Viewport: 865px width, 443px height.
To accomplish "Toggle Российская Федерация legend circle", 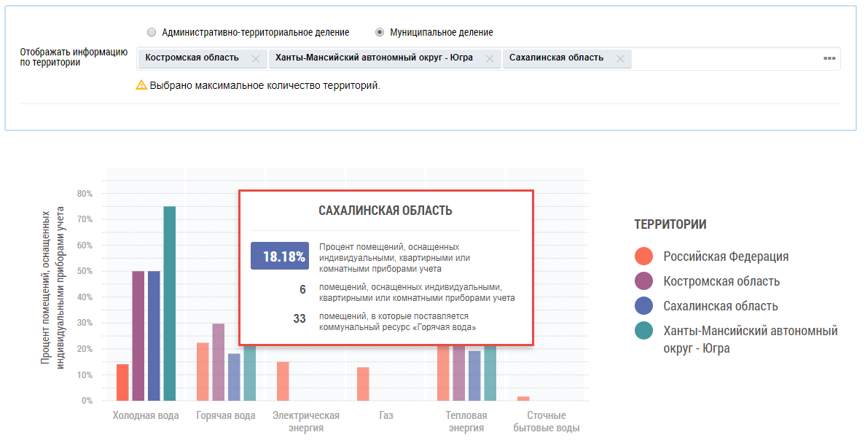I will coord(643,256).
